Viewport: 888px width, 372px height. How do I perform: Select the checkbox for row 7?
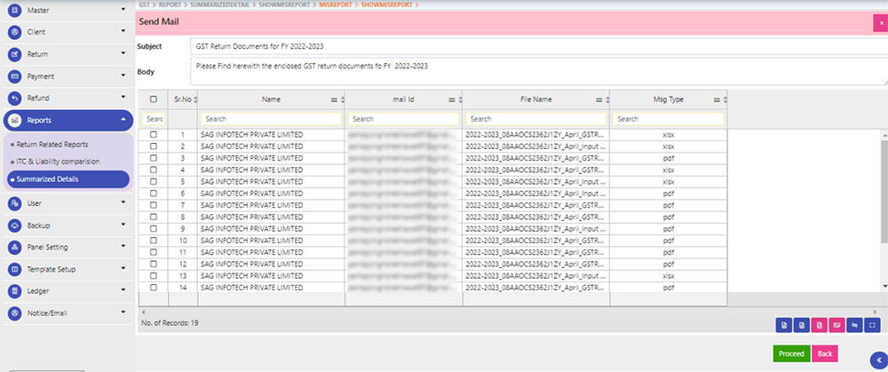(x=154, y=204)
